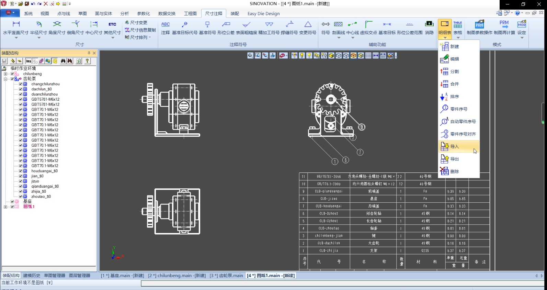Select the 水平竖直尺寸 dimension tool
The image size is (547, 290).
coord(16,27)
